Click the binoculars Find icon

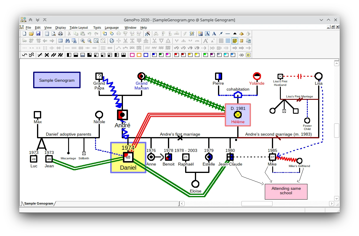(x=68, y=41)
